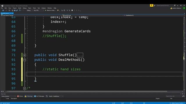Open the DeckOfCards class navigation dropdown
This screenshot has height=104, width=186.
(93, 15)
